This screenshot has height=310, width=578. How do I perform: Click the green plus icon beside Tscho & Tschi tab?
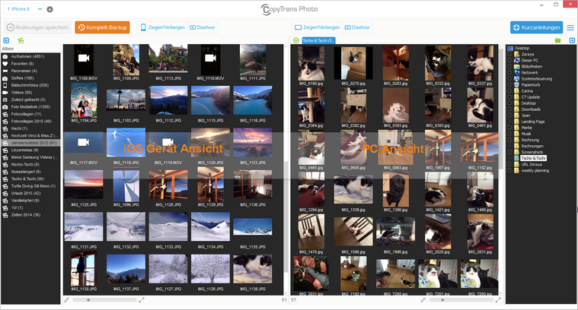295,40
